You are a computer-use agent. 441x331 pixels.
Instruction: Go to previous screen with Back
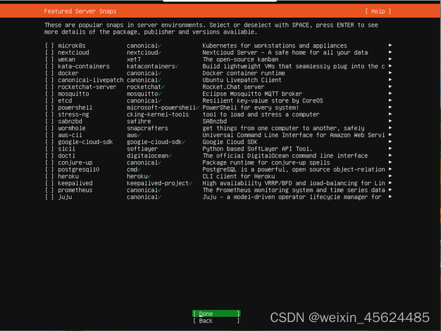tap(216, 321)
